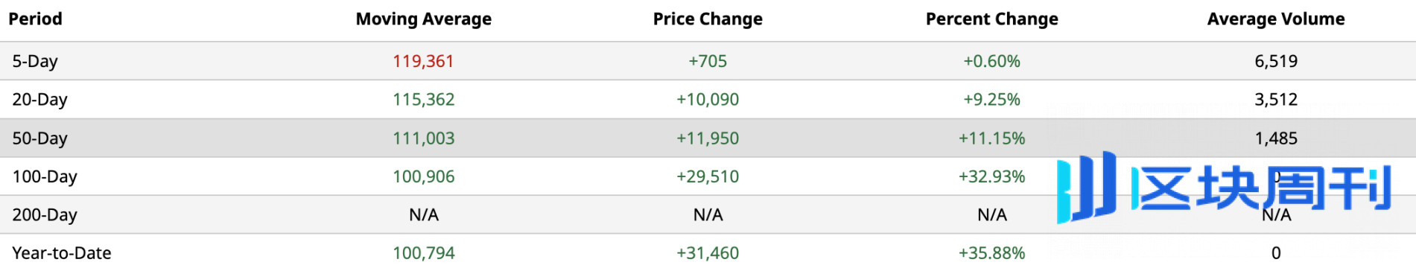Select the Year-to-Date row label
Screen dimensions: 1416x271
point(62,253)
